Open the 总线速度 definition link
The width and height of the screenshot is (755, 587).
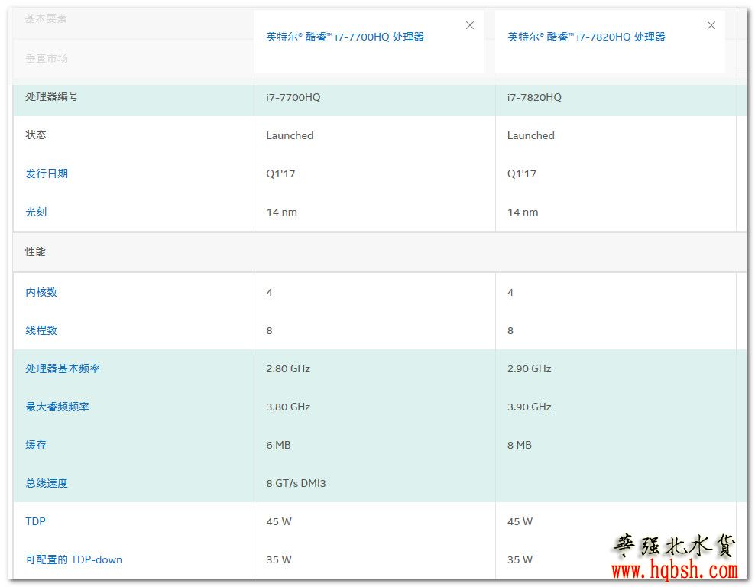coord(46,483)
